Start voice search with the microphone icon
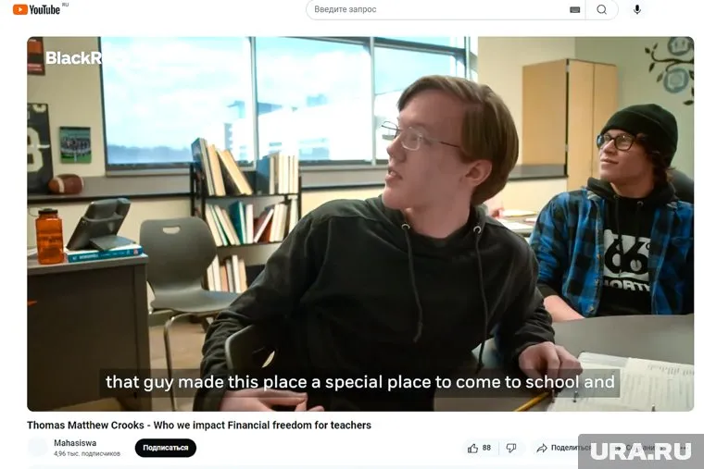The width and height of the screenshot is (704, 469). point(636,9)
